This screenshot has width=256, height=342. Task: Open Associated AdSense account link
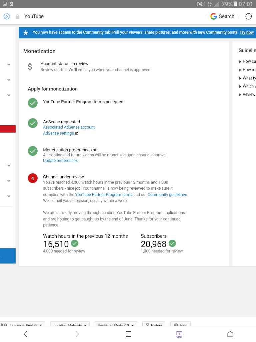click(x=69, y=127)
